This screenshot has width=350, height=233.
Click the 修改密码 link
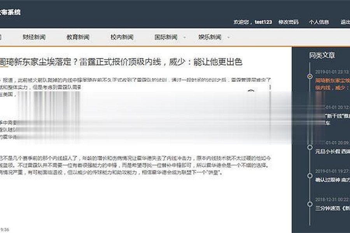[289, 22]
